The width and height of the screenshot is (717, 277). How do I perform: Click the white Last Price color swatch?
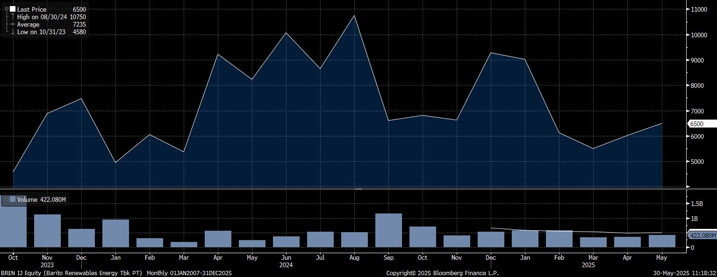[13, 9]
